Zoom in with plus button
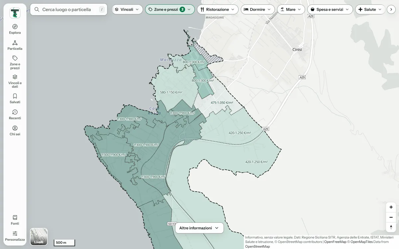This screenshot has height=249, width=399. (x=391, y=207)
